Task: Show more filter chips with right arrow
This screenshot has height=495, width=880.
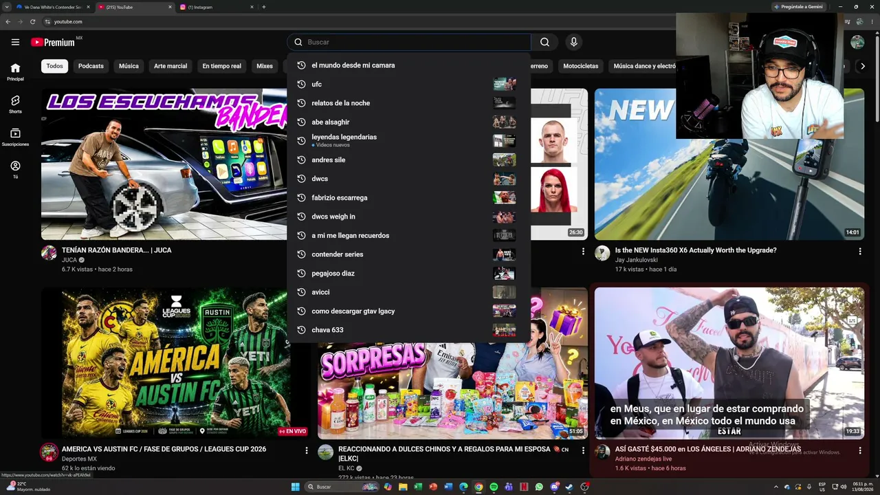Action: (x=863, y=66)
